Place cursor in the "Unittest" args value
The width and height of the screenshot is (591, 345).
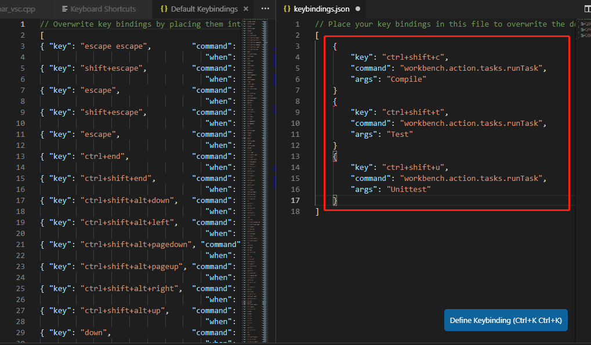(408, 190)
